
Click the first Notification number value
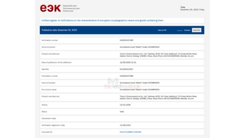(126, 40)
